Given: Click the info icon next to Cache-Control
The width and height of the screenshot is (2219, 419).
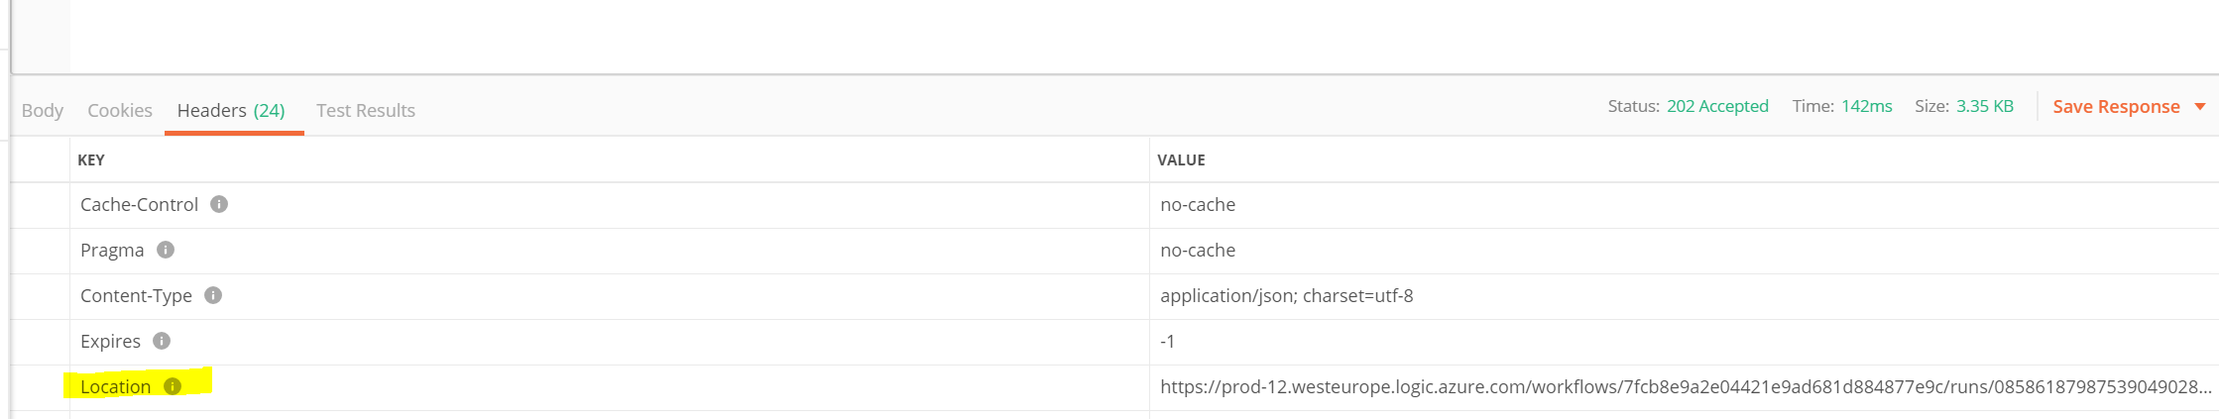Looking at the screenshot, I should (219, 204).
